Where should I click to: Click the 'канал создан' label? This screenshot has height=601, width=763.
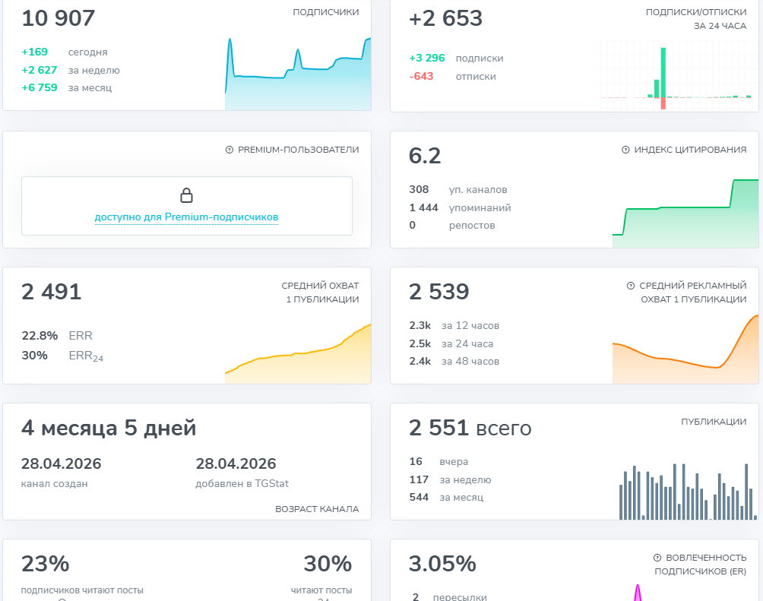55,484
